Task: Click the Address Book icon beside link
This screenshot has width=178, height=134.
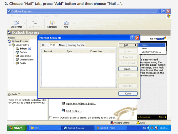Action: (x=63, y=103)
